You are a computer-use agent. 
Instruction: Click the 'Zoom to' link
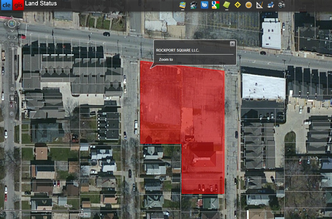tap(166, 60)
